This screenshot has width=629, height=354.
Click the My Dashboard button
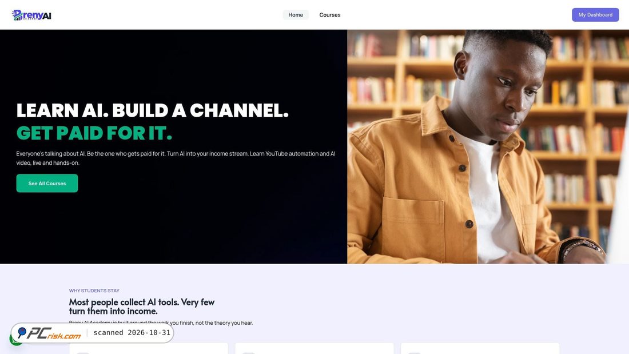point(595,15)
